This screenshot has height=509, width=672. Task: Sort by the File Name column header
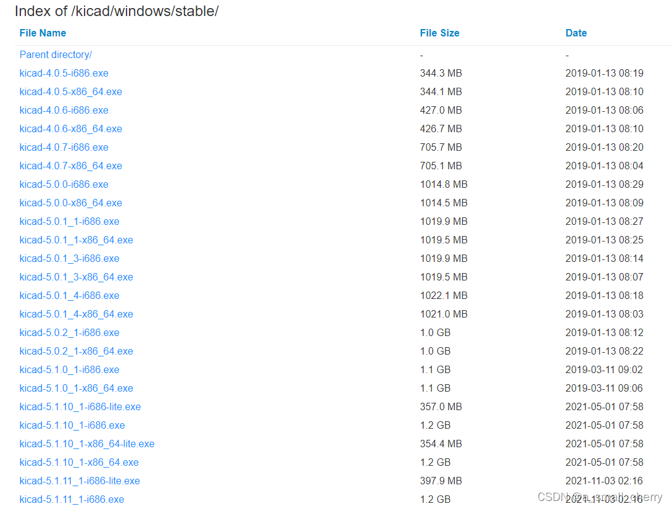(x=43, y=33)
